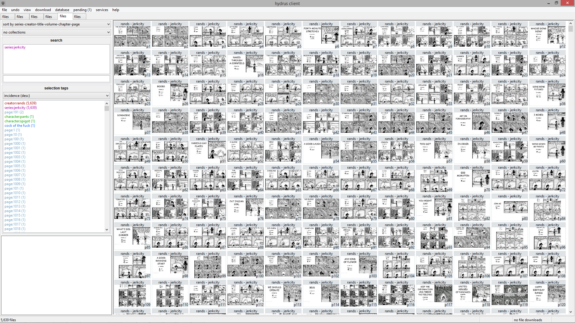Expand the incidence (desc) dropdown
The width and height of the screenshot is (575, 323).
pyautogui.click(x=56, y=96)
